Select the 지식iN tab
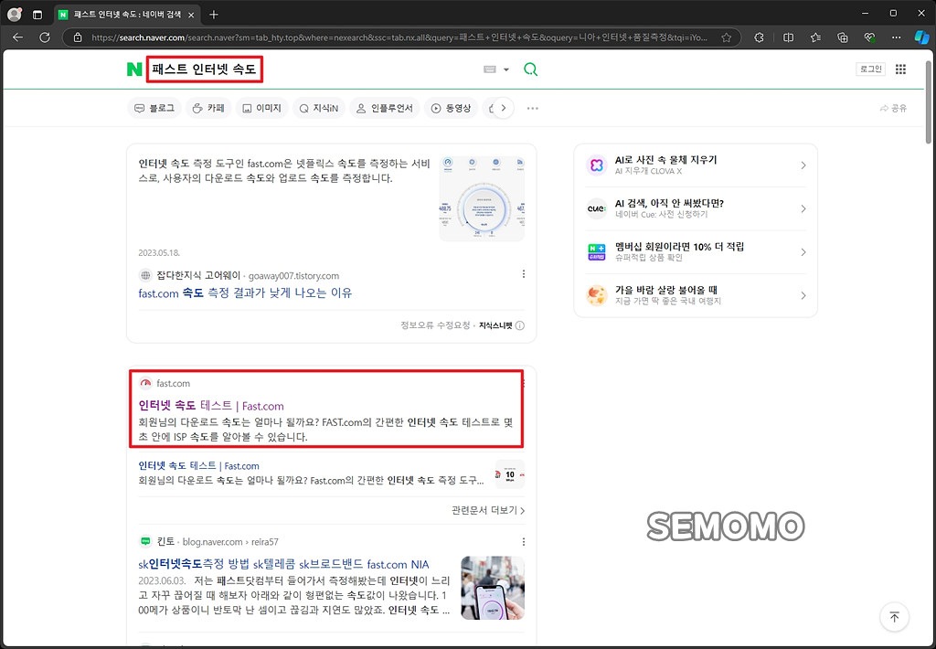This screenshot has height=649, width=936. (319, 108)
